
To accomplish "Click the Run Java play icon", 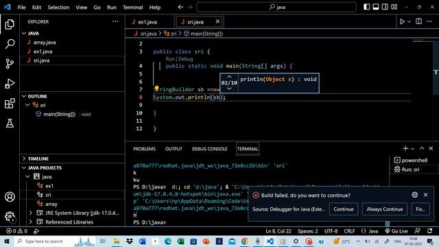I will [402, 21].
